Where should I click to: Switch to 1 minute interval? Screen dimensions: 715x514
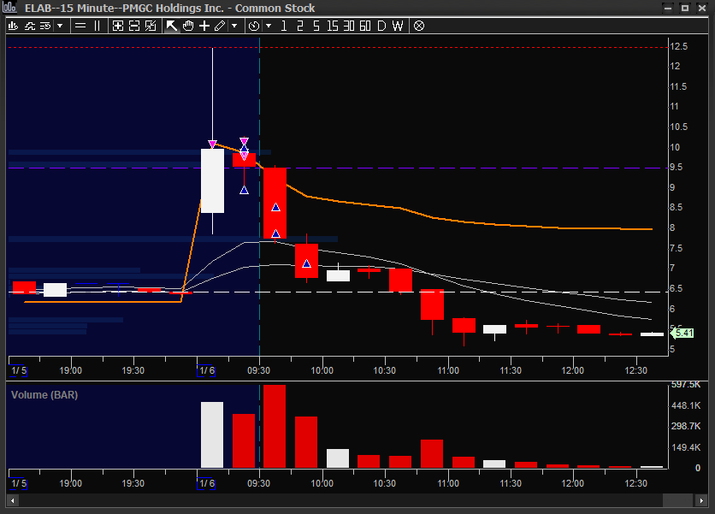pyautogui.click(x=284, y=26)
